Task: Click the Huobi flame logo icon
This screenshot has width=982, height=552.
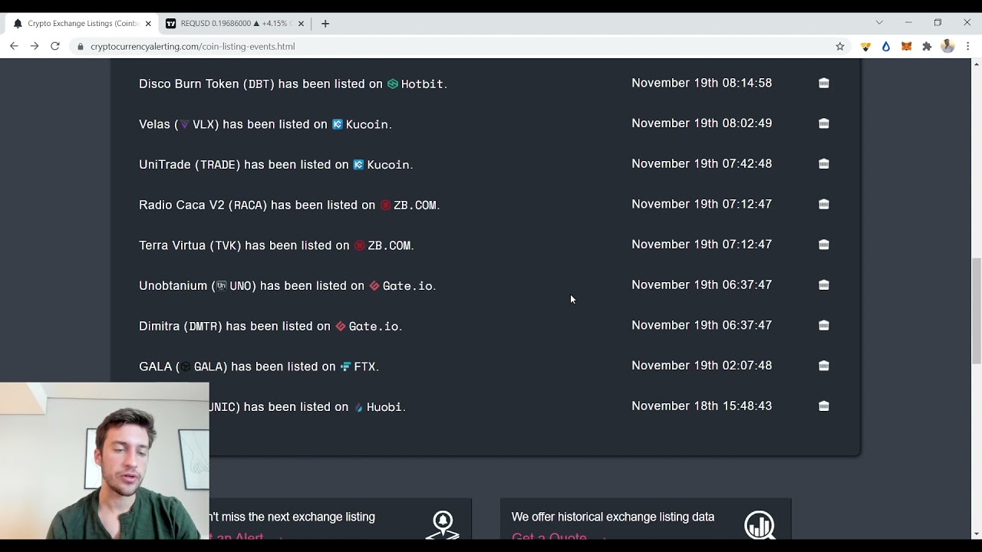Action: (x=358, y=407)
